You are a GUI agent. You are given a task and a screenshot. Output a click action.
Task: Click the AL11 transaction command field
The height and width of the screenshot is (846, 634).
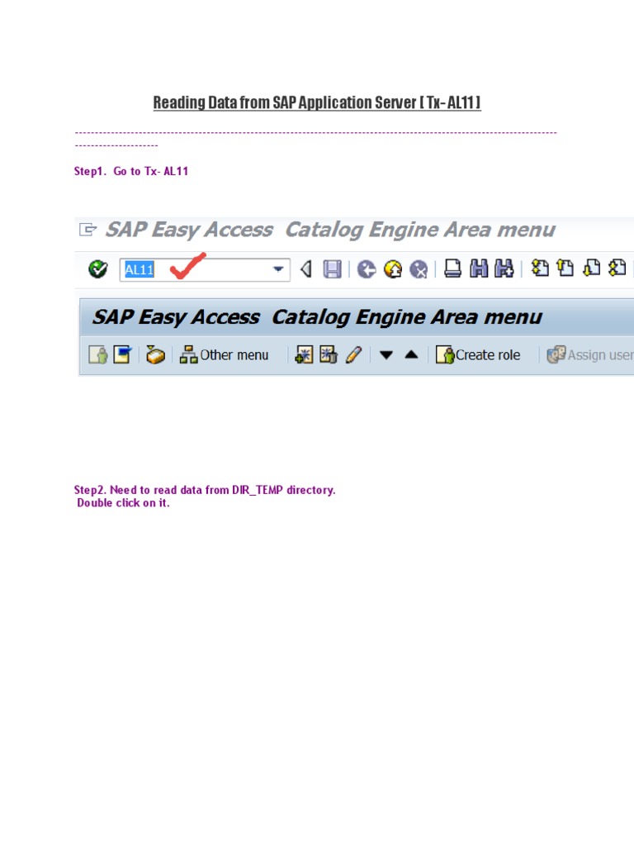pyautogui.click(x=194, y=269)
